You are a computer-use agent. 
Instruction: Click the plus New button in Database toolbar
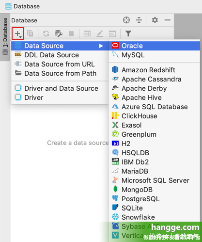[18, 33]
